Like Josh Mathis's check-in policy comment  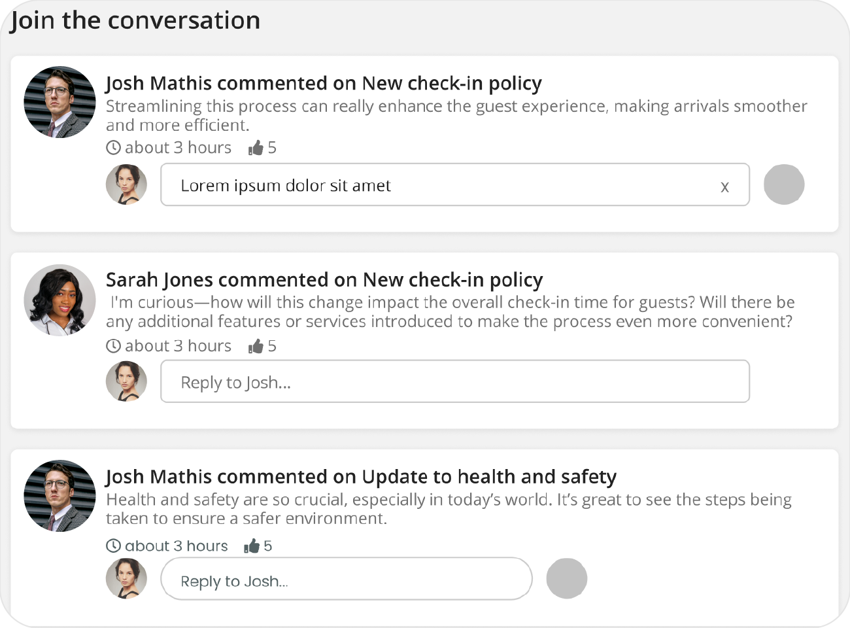click(256, 148)
